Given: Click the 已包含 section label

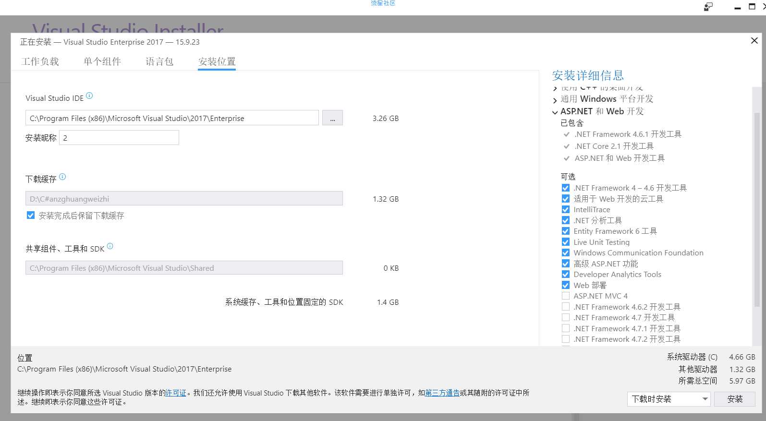Looking at the screenshot, I should tap(572, 123).
